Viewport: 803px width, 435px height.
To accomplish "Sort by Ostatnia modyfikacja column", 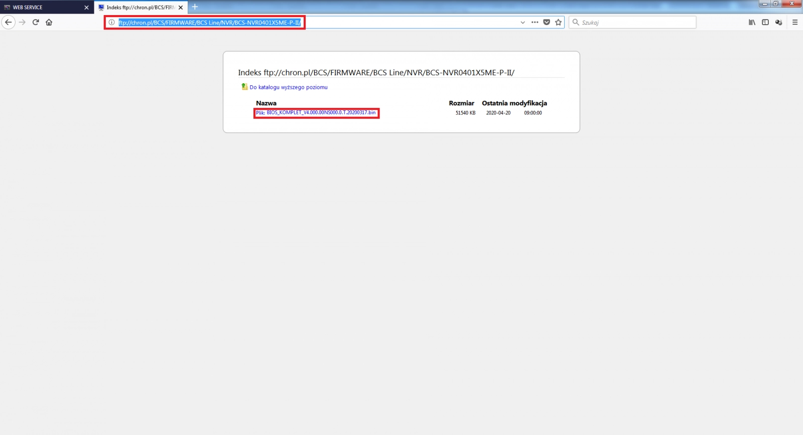I will (x=514, y=103).
